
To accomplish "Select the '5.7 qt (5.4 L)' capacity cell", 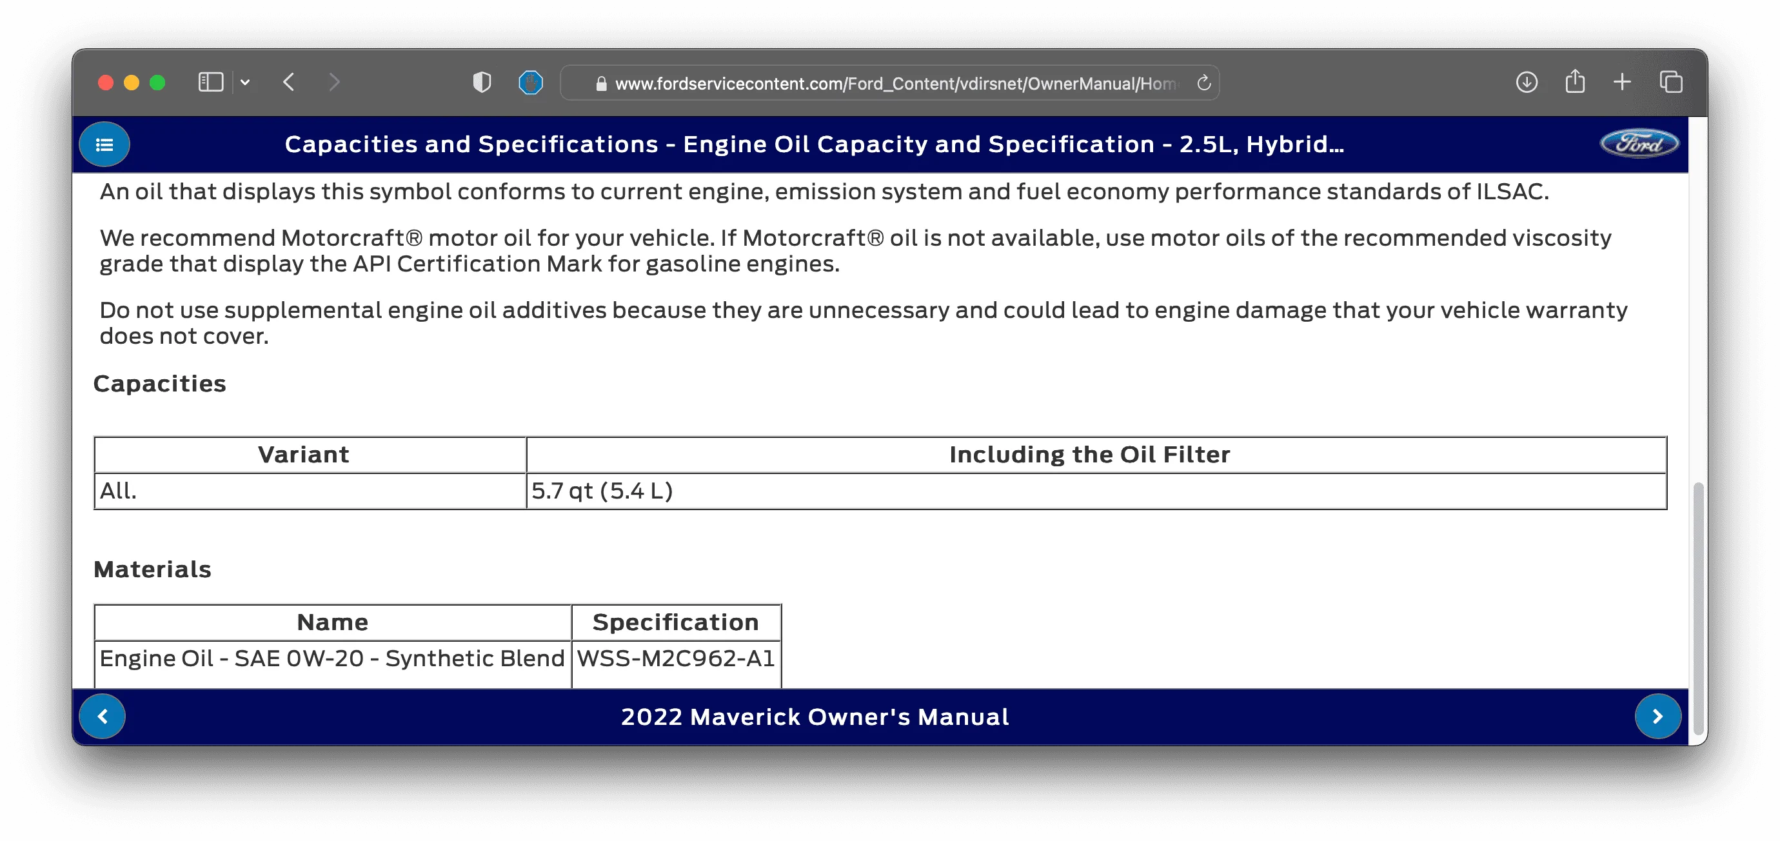I will point(1096,491).
